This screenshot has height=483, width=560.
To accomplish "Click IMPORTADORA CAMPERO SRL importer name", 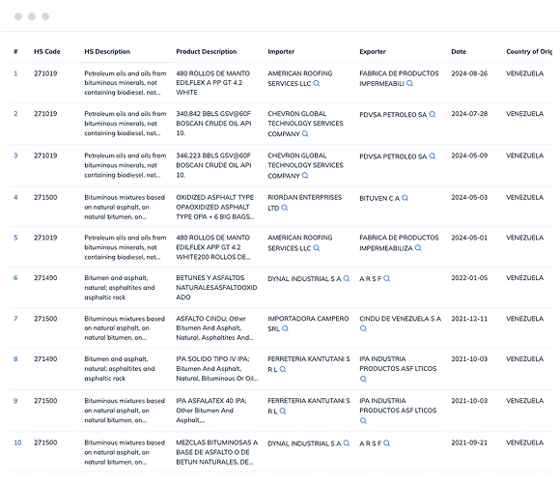I will 308,324.
